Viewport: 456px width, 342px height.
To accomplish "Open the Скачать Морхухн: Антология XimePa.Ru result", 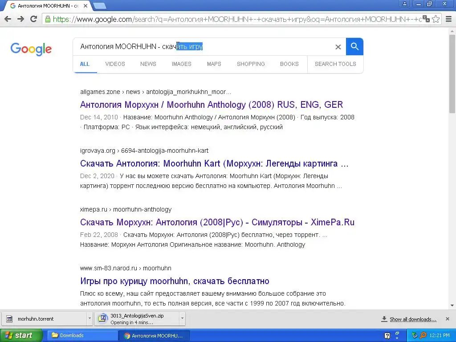I will coord(217,222).
